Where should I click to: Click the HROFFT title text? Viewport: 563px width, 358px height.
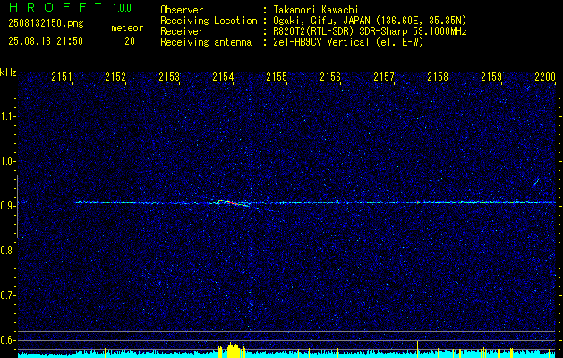point(56,7)
